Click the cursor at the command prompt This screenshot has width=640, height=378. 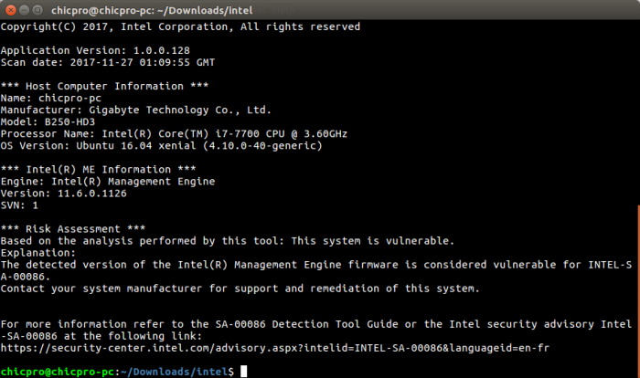[x=244, y=372]
